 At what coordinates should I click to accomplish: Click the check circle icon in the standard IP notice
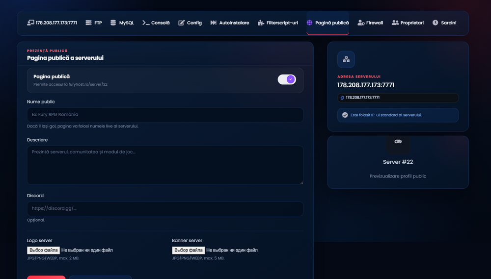[x=345, y=115]
